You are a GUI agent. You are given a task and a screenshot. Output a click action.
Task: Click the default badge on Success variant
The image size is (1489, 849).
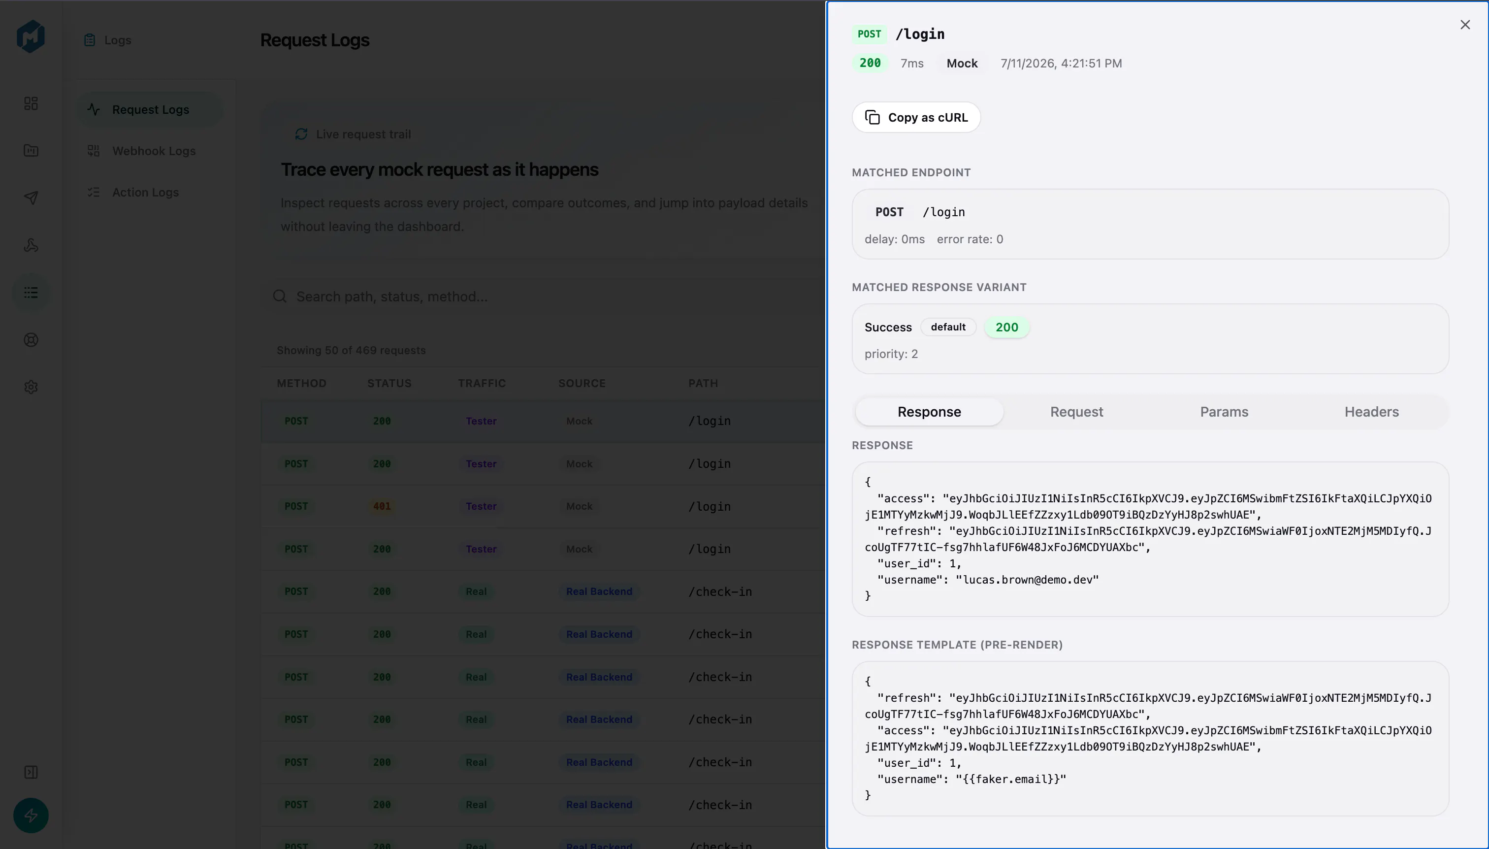coord(948,327)
